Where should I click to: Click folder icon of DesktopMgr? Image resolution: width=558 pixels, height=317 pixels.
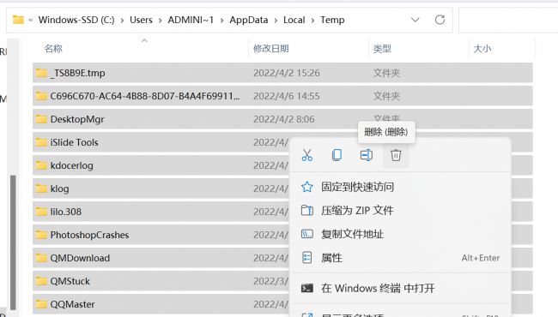tap(41, 119)
